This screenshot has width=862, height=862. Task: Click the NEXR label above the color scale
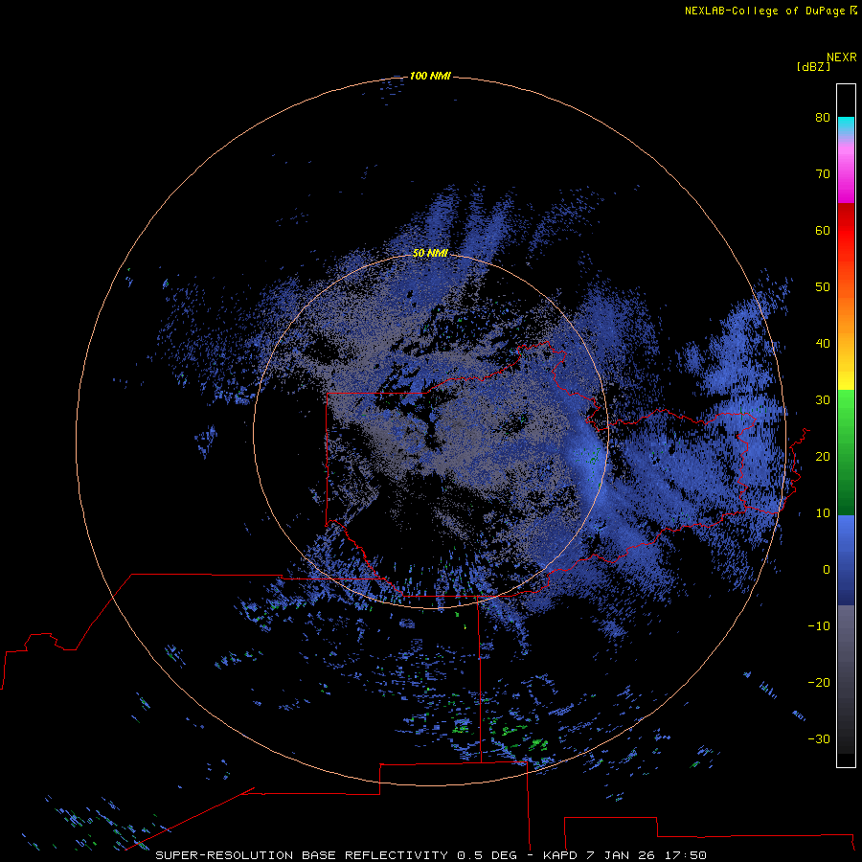[x=842, y=57]
